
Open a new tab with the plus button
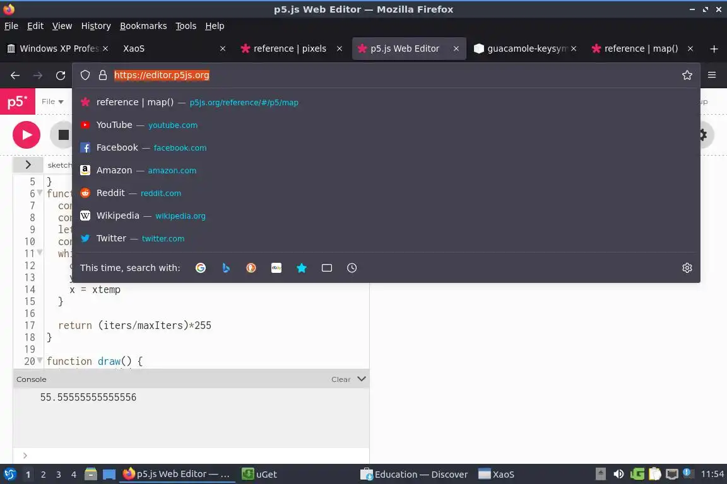click(714, 49)
